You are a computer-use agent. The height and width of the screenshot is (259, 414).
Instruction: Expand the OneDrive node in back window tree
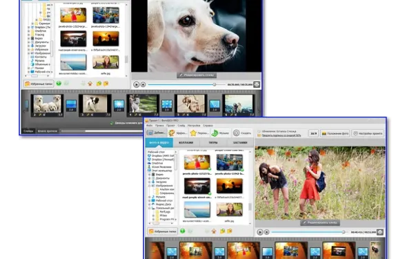coord(29,31)
